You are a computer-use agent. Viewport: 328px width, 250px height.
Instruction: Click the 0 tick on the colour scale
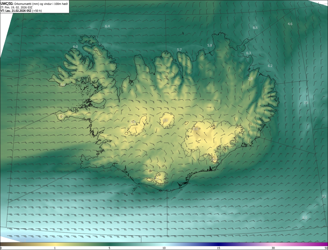[x=1, y=248]
